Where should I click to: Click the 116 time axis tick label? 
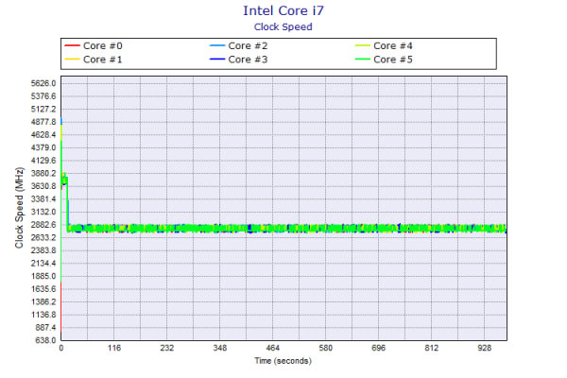[x=114, y=348]
